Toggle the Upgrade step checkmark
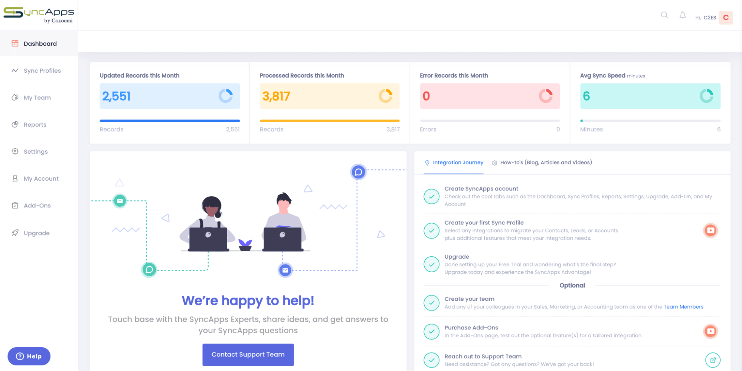This screenshot has height=371, width=742. tap(431, 264)
